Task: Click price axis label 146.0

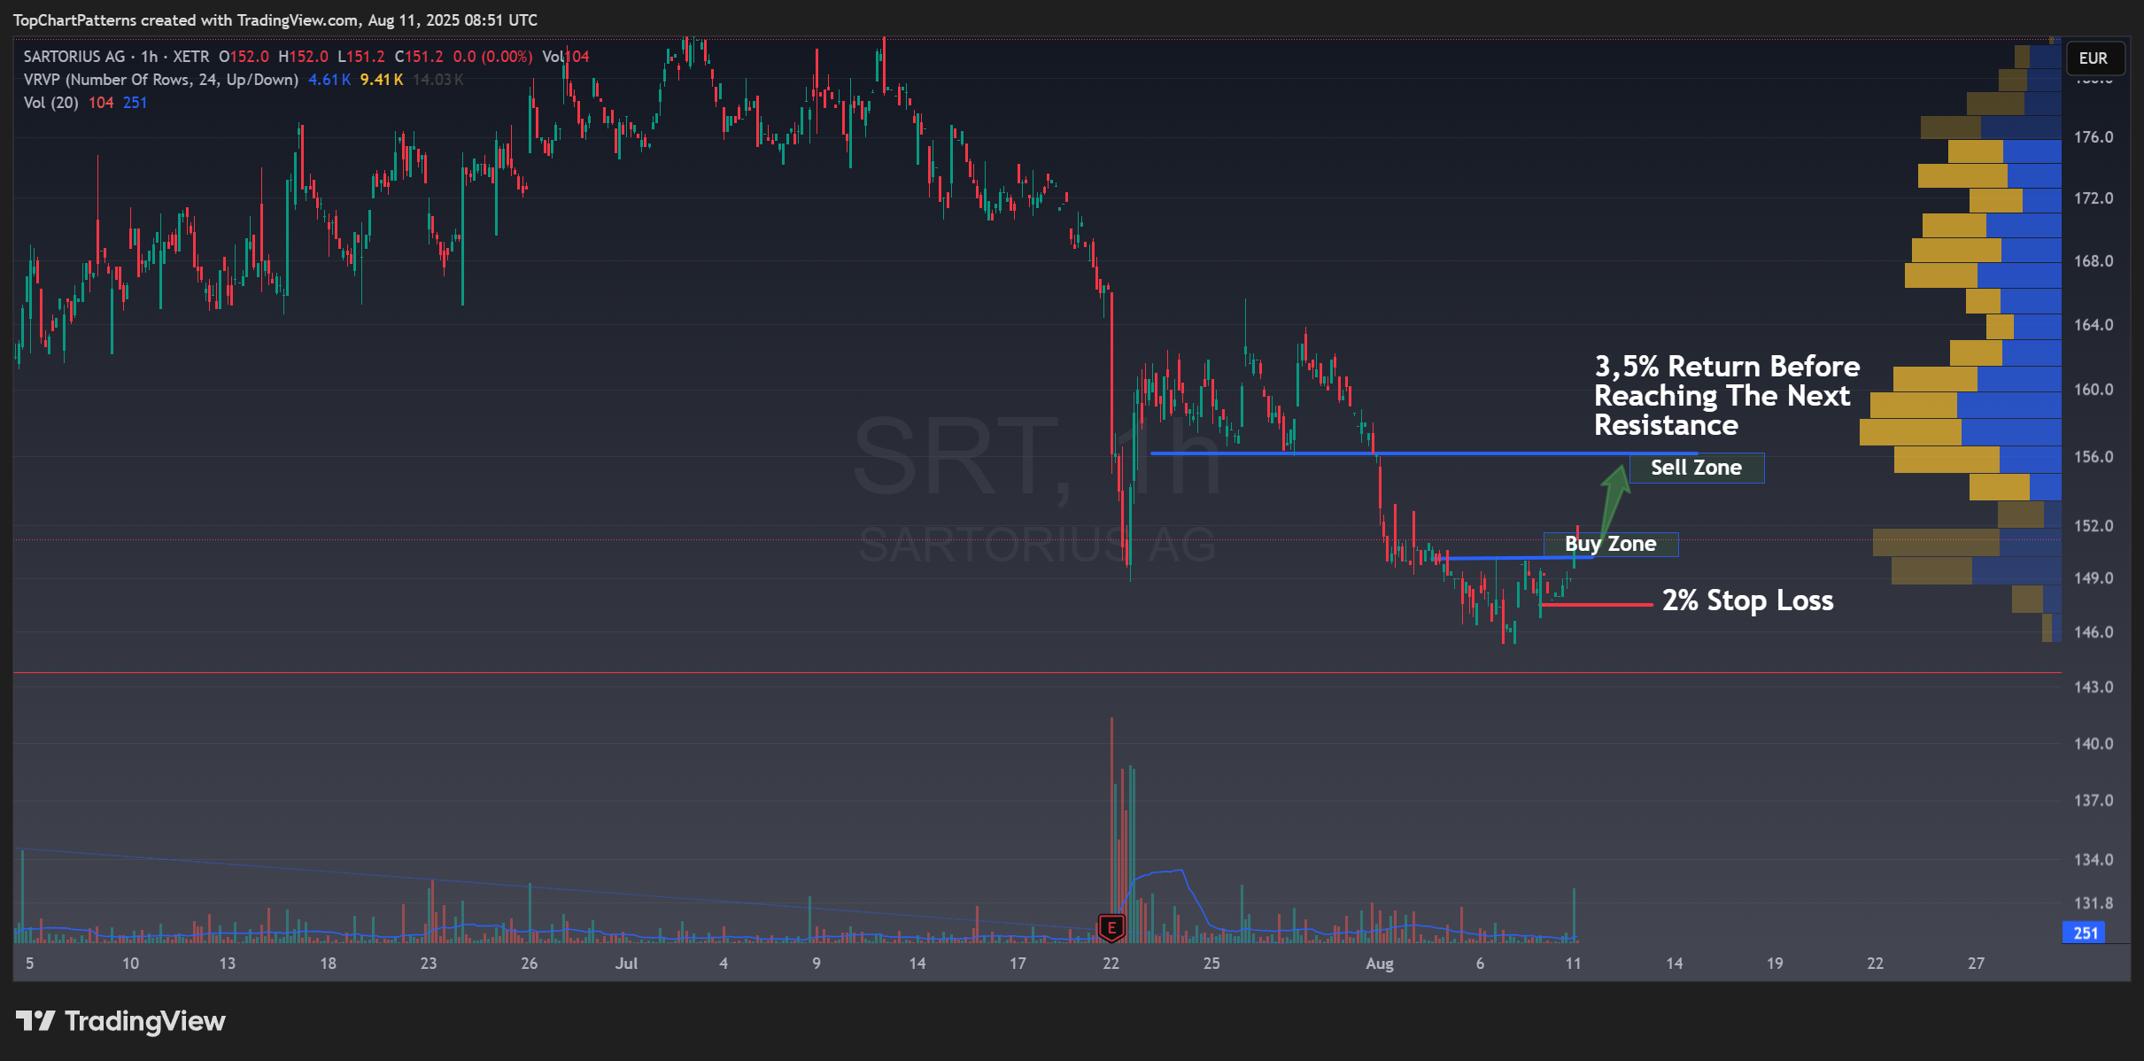Action: (2094, 632)
